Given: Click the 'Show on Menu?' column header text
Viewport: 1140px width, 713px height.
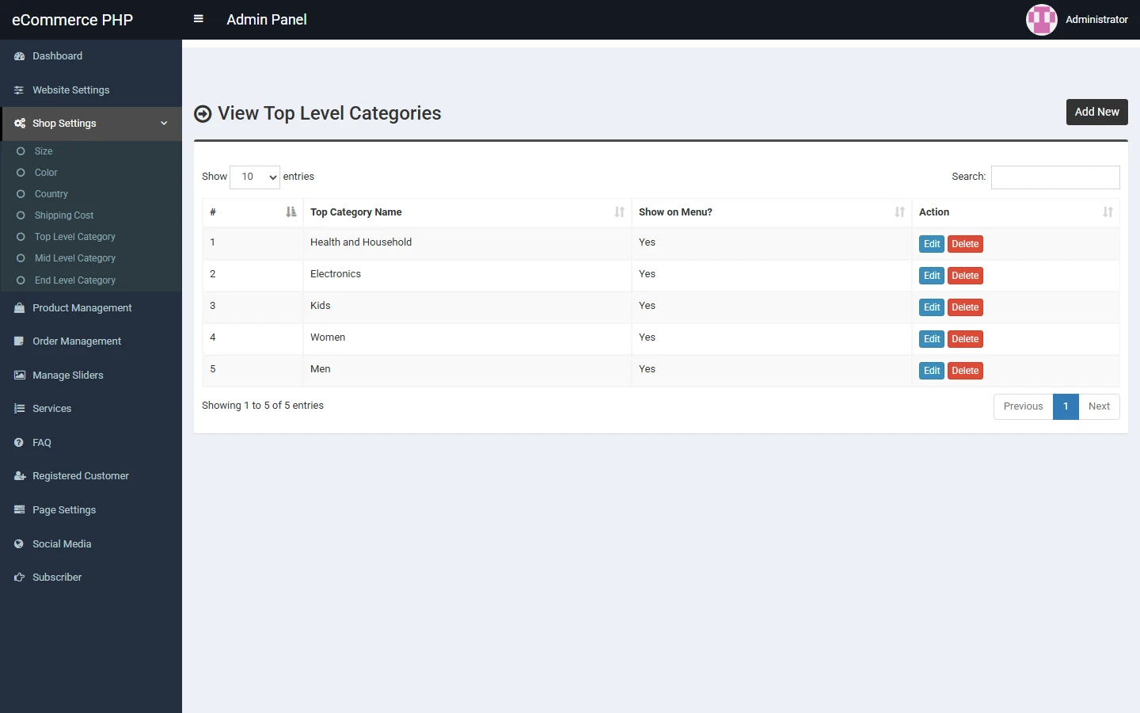Looking at the screenshot, I should pyautogui.click(x=675, y=212).
